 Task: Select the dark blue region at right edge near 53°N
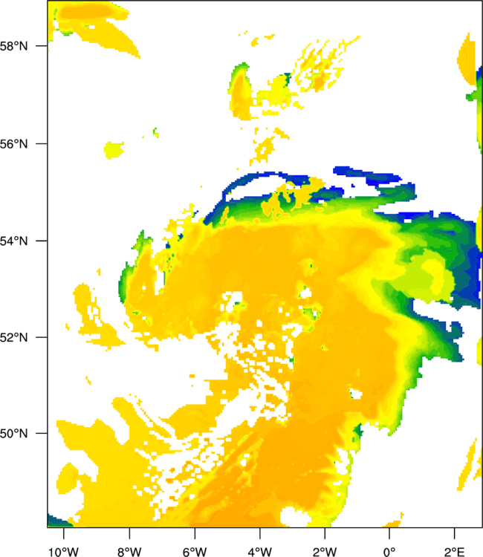468,290
